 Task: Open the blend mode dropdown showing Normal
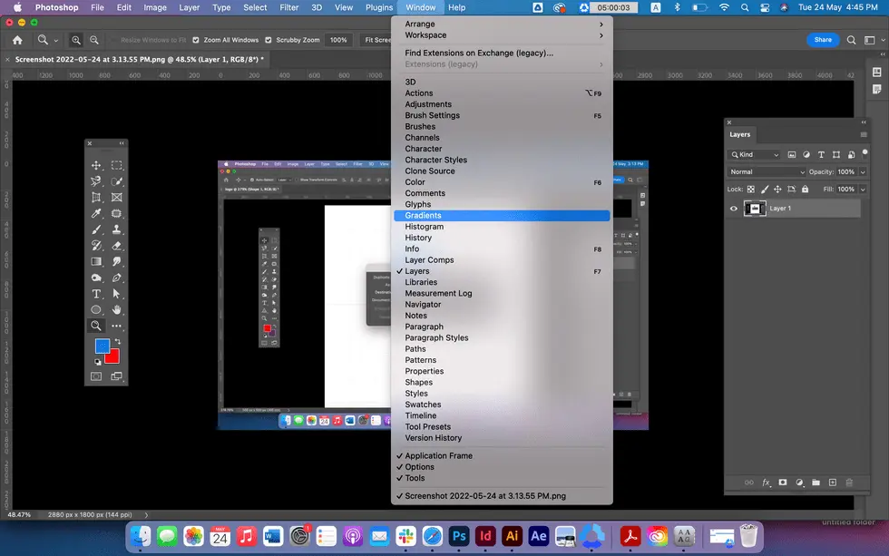tap(766, 172)
